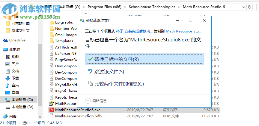Click bcParser.NET DLL file icon
This screenshot has height=126, width=259.
(52, 54)
